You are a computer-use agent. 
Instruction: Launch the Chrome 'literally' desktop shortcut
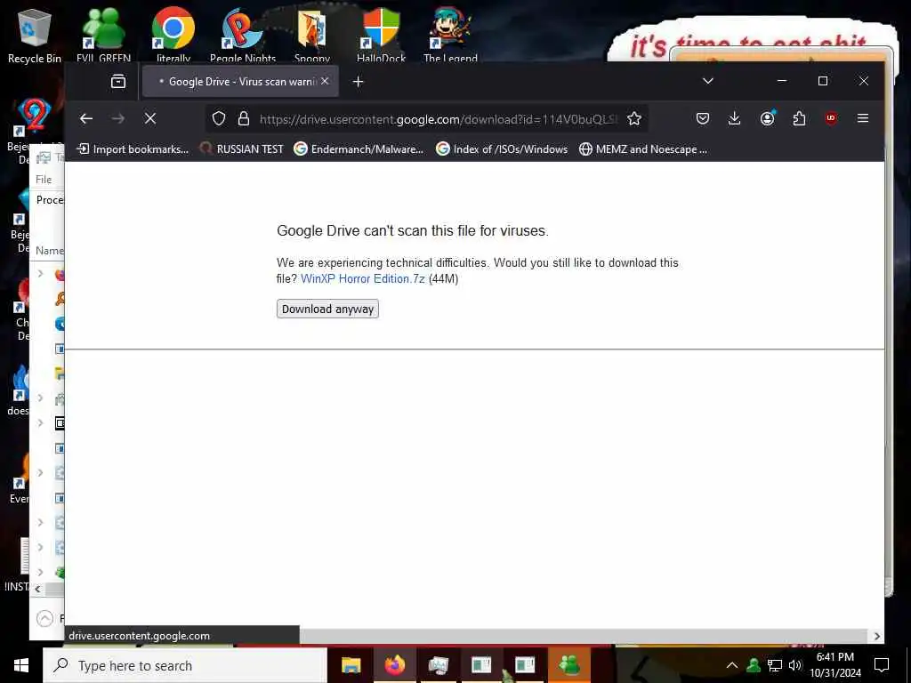tap(173, 35)
